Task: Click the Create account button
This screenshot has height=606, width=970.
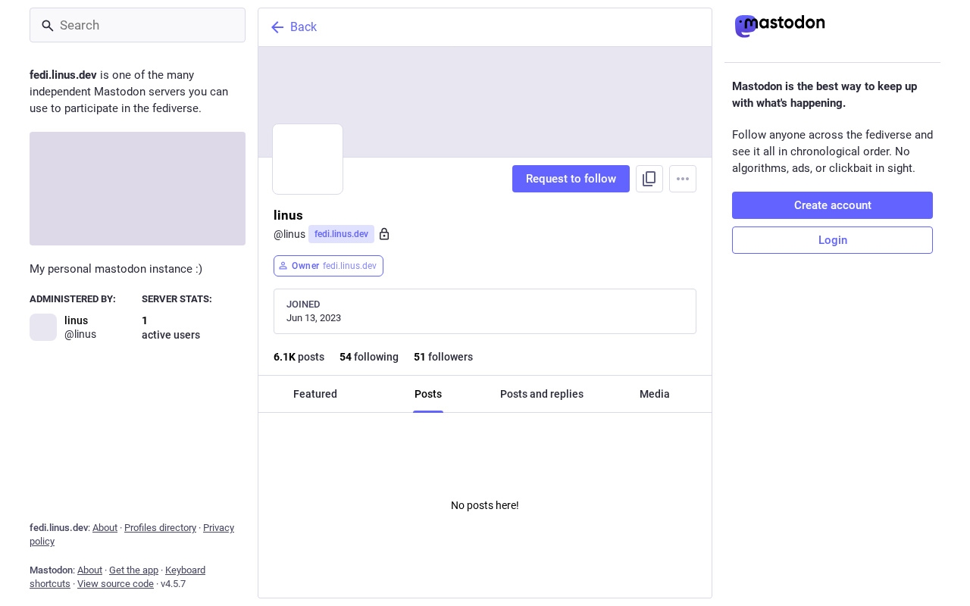Action: (x=832, y=205)
